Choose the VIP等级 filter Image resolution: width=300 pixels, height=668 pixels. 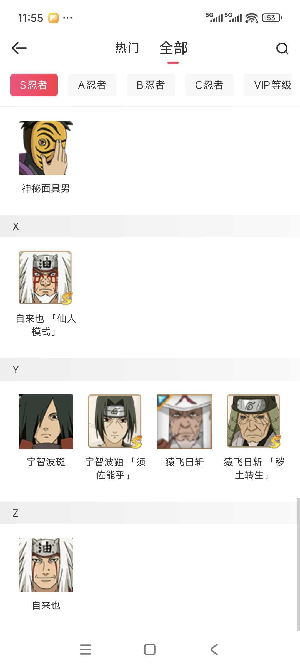pyautogui.click(x=268, y=85)
